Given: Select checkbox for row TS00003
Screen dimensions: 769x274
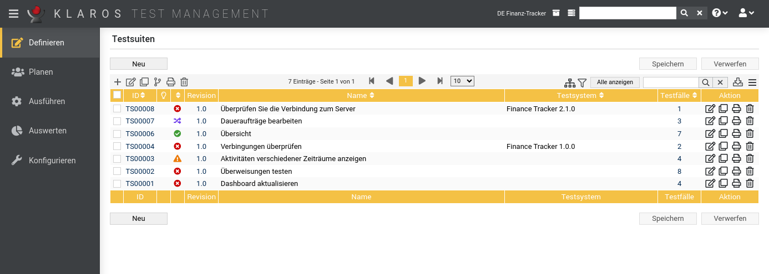Looking at the screenshot, I should point(117,159).
